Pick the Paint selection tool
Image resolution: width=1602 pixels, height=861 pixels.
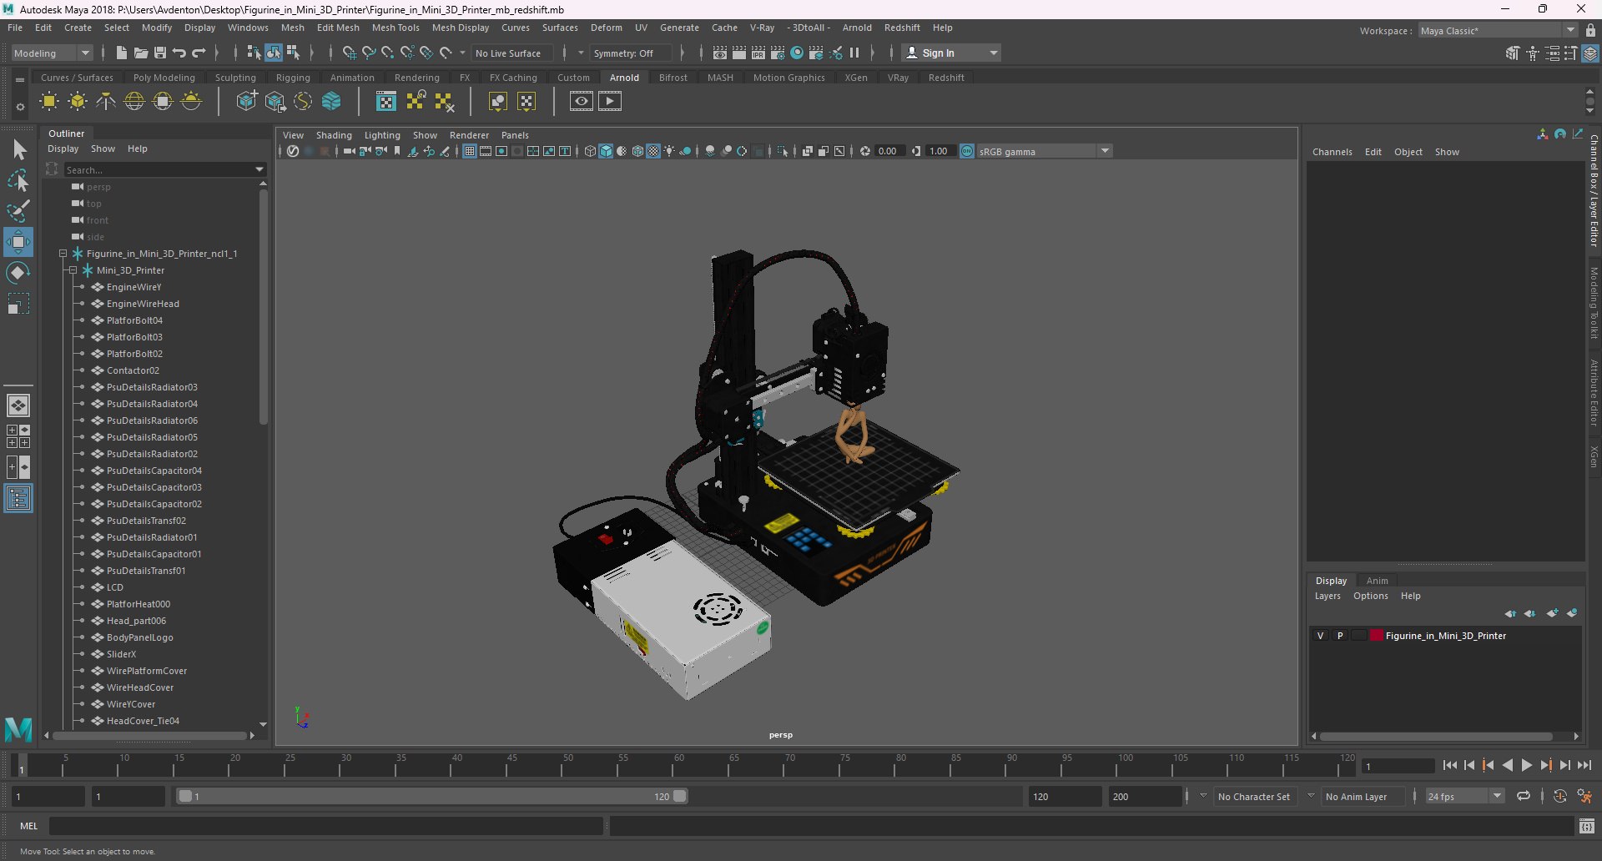point(18,211)
